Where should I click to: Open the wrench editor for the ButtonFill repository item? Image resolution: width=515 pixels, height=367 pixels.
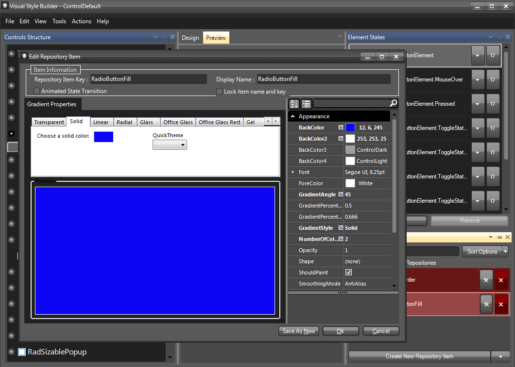point(486,304)
